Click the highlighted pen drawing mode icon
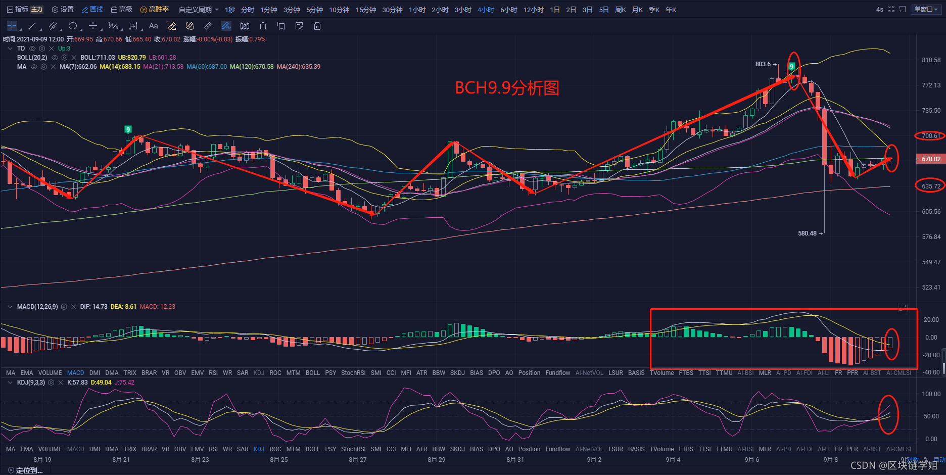 pyautogui.click(x=226, y=26)
